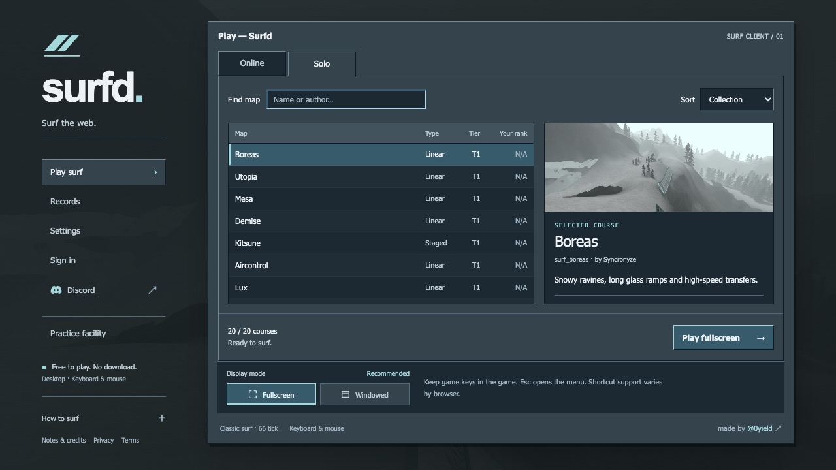Expand the How to surf section
This screenshot has height=470, width=836.
coord(104,418)
